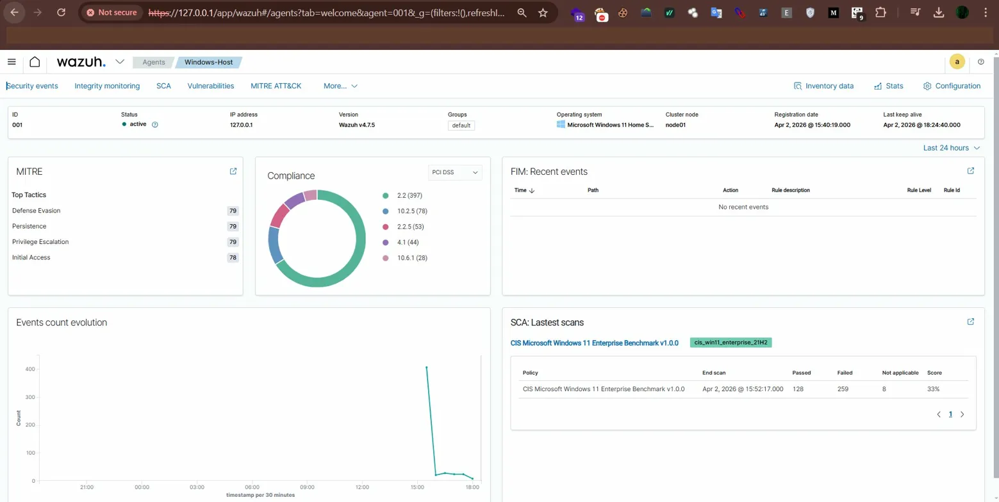This screenshot has height=502, width=999.
Task: Open the PCI DSS compliance dropdown
Action: tap(454, 172)
